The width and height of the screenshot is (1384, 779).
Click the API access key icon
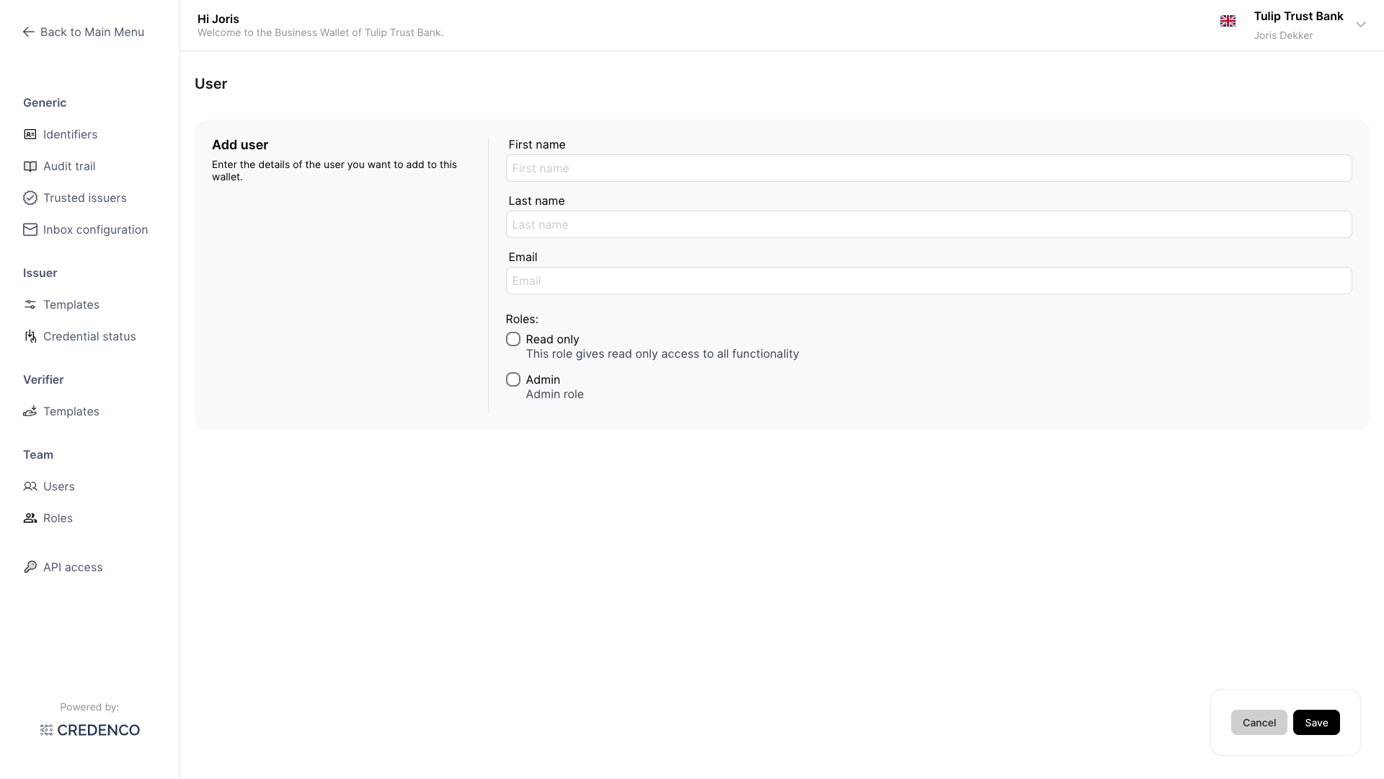click(30, 567)
